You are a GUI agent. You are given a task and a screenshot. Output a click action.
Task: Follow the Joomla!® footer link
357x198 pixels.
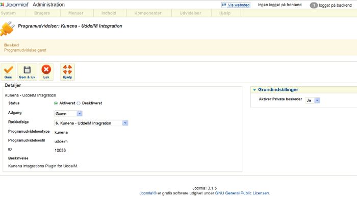point(148,193)
